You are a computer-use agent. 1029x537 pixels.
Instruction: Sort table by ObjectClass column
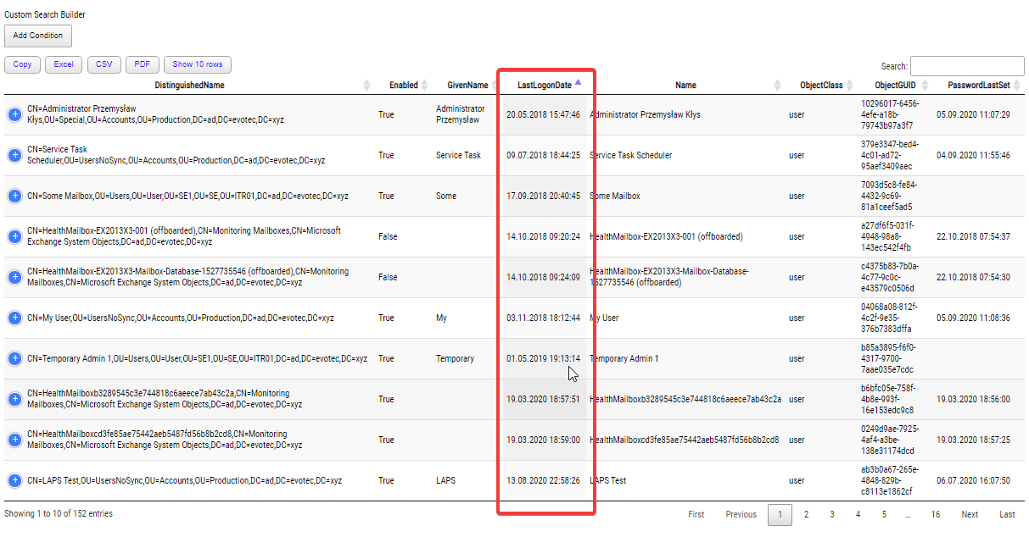click(x=821, y=85)
